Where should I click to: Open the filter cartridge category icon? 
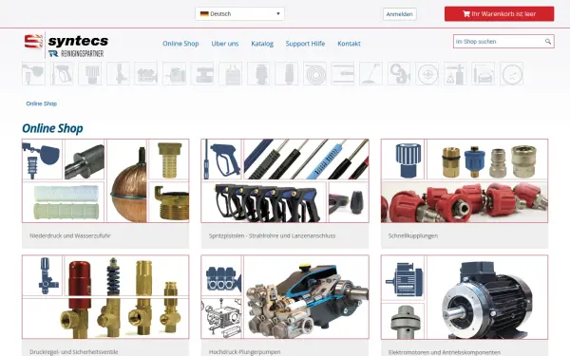pos(258,73)
